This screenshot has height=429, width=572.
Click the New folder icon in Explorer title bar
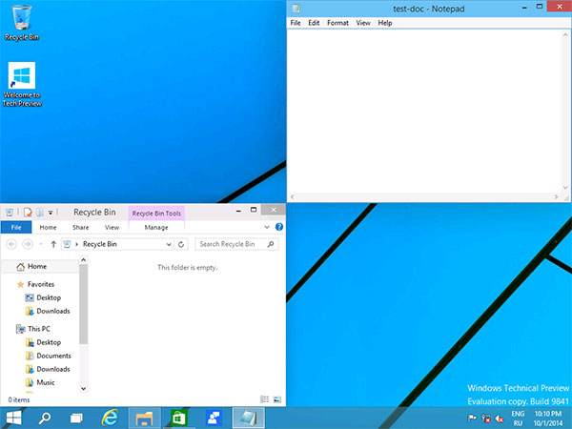coord(40,212)
